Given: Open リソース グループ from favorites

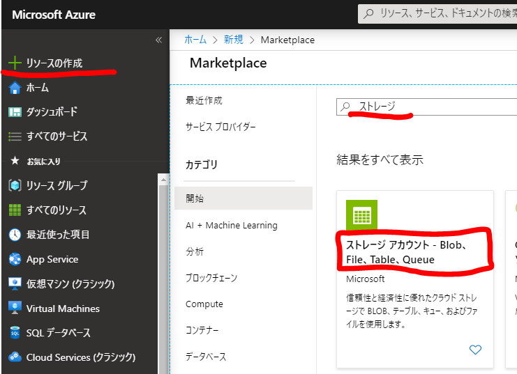Looking at the screenshot, I should 57,185.
